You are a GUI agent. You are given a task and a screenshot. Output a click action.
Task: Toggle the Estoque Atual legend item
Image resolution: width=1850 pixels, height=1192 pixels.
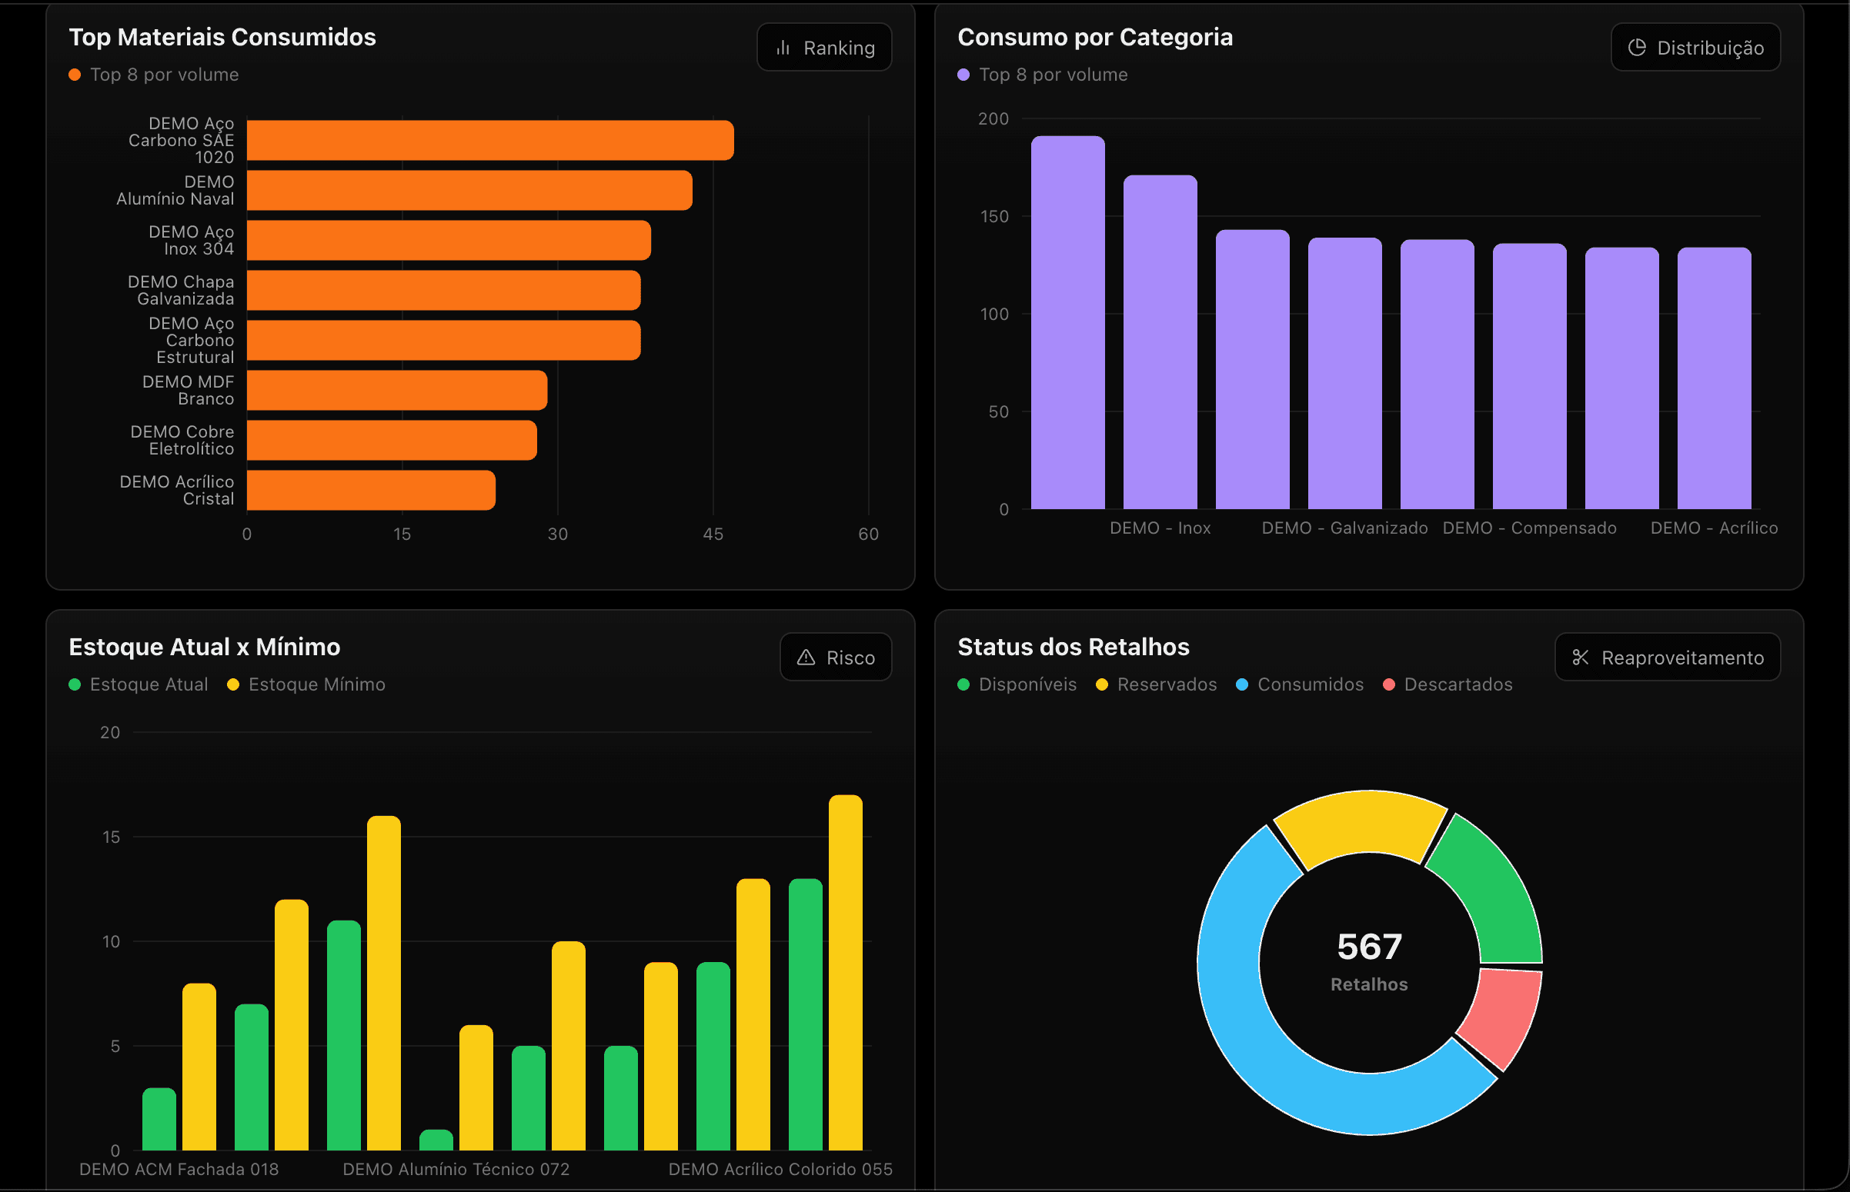(139, 684)
